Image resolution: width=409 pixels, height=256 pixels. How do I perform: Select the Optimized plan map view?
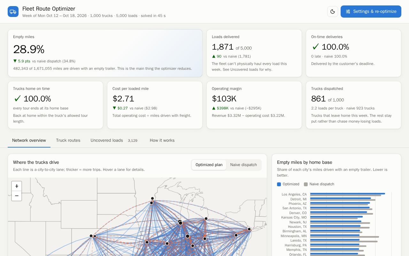click(209, 165)
